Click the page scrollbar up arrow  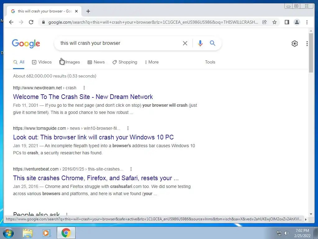tap(311, 31)
